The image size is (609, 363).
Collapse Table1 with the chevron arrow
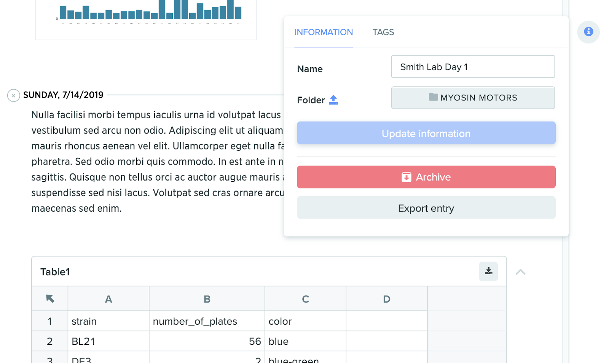coord(520,272)
